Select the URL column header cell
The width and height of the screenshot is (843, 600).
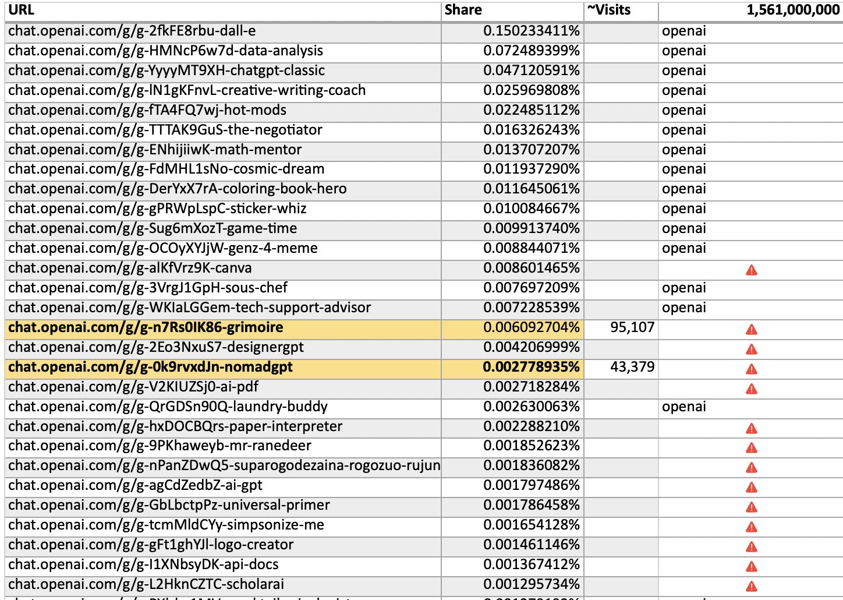click(x=224, y=11)
